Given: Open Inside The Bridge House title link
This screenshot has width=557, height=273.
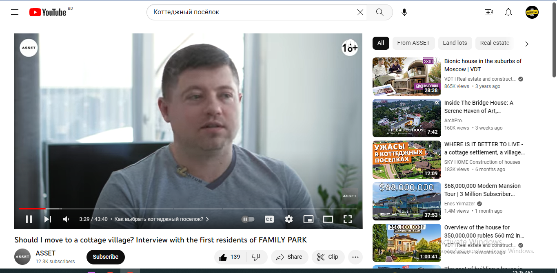Looking at the screenshot, I should coord(479,107).
